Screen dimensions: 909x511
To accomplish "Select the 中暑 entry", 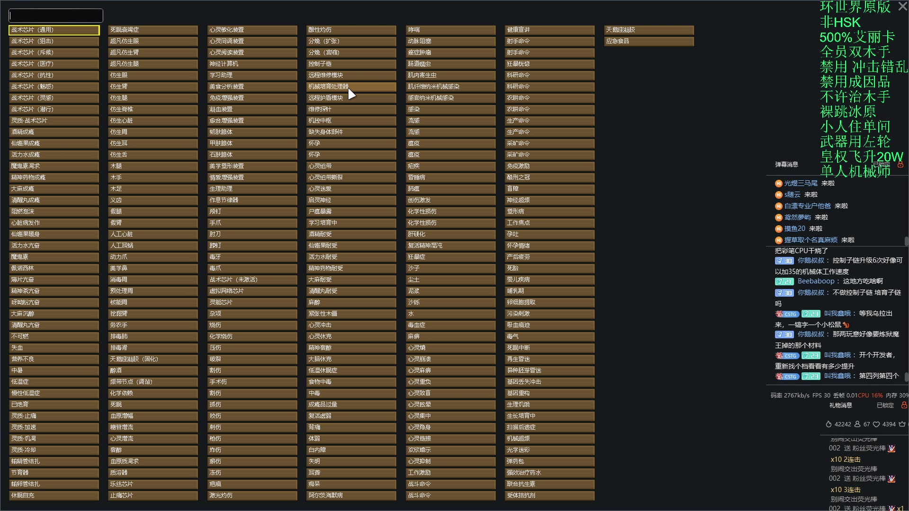I will pyautogui.click(x=54, y=370).
